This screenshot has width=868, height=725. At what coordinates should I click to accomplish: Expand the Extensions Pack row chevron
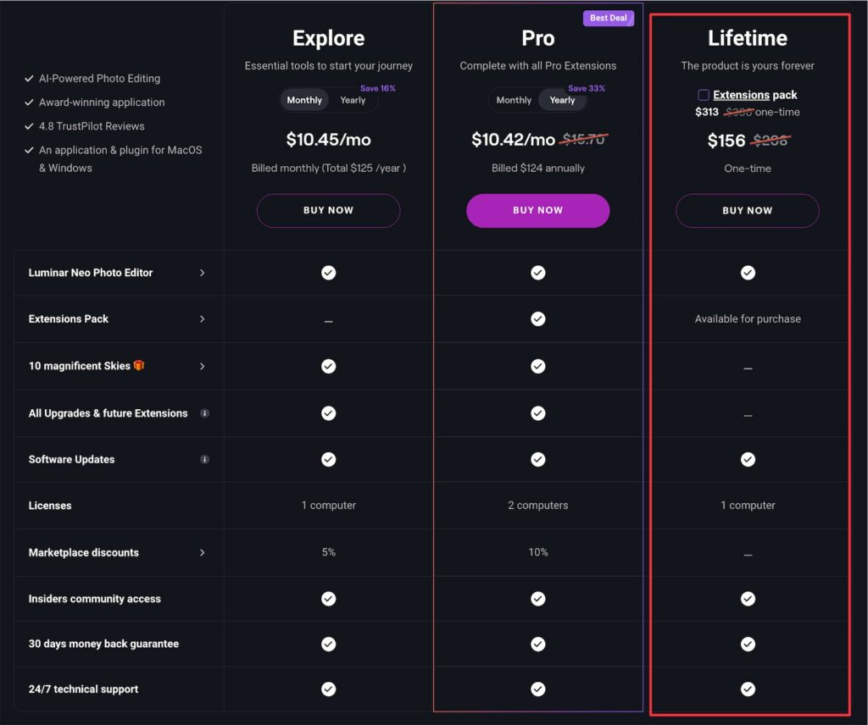point(202,319)
